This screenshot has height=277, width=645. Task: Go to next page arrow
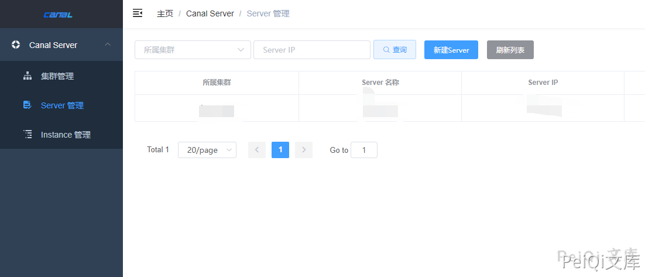click(304, 150)
